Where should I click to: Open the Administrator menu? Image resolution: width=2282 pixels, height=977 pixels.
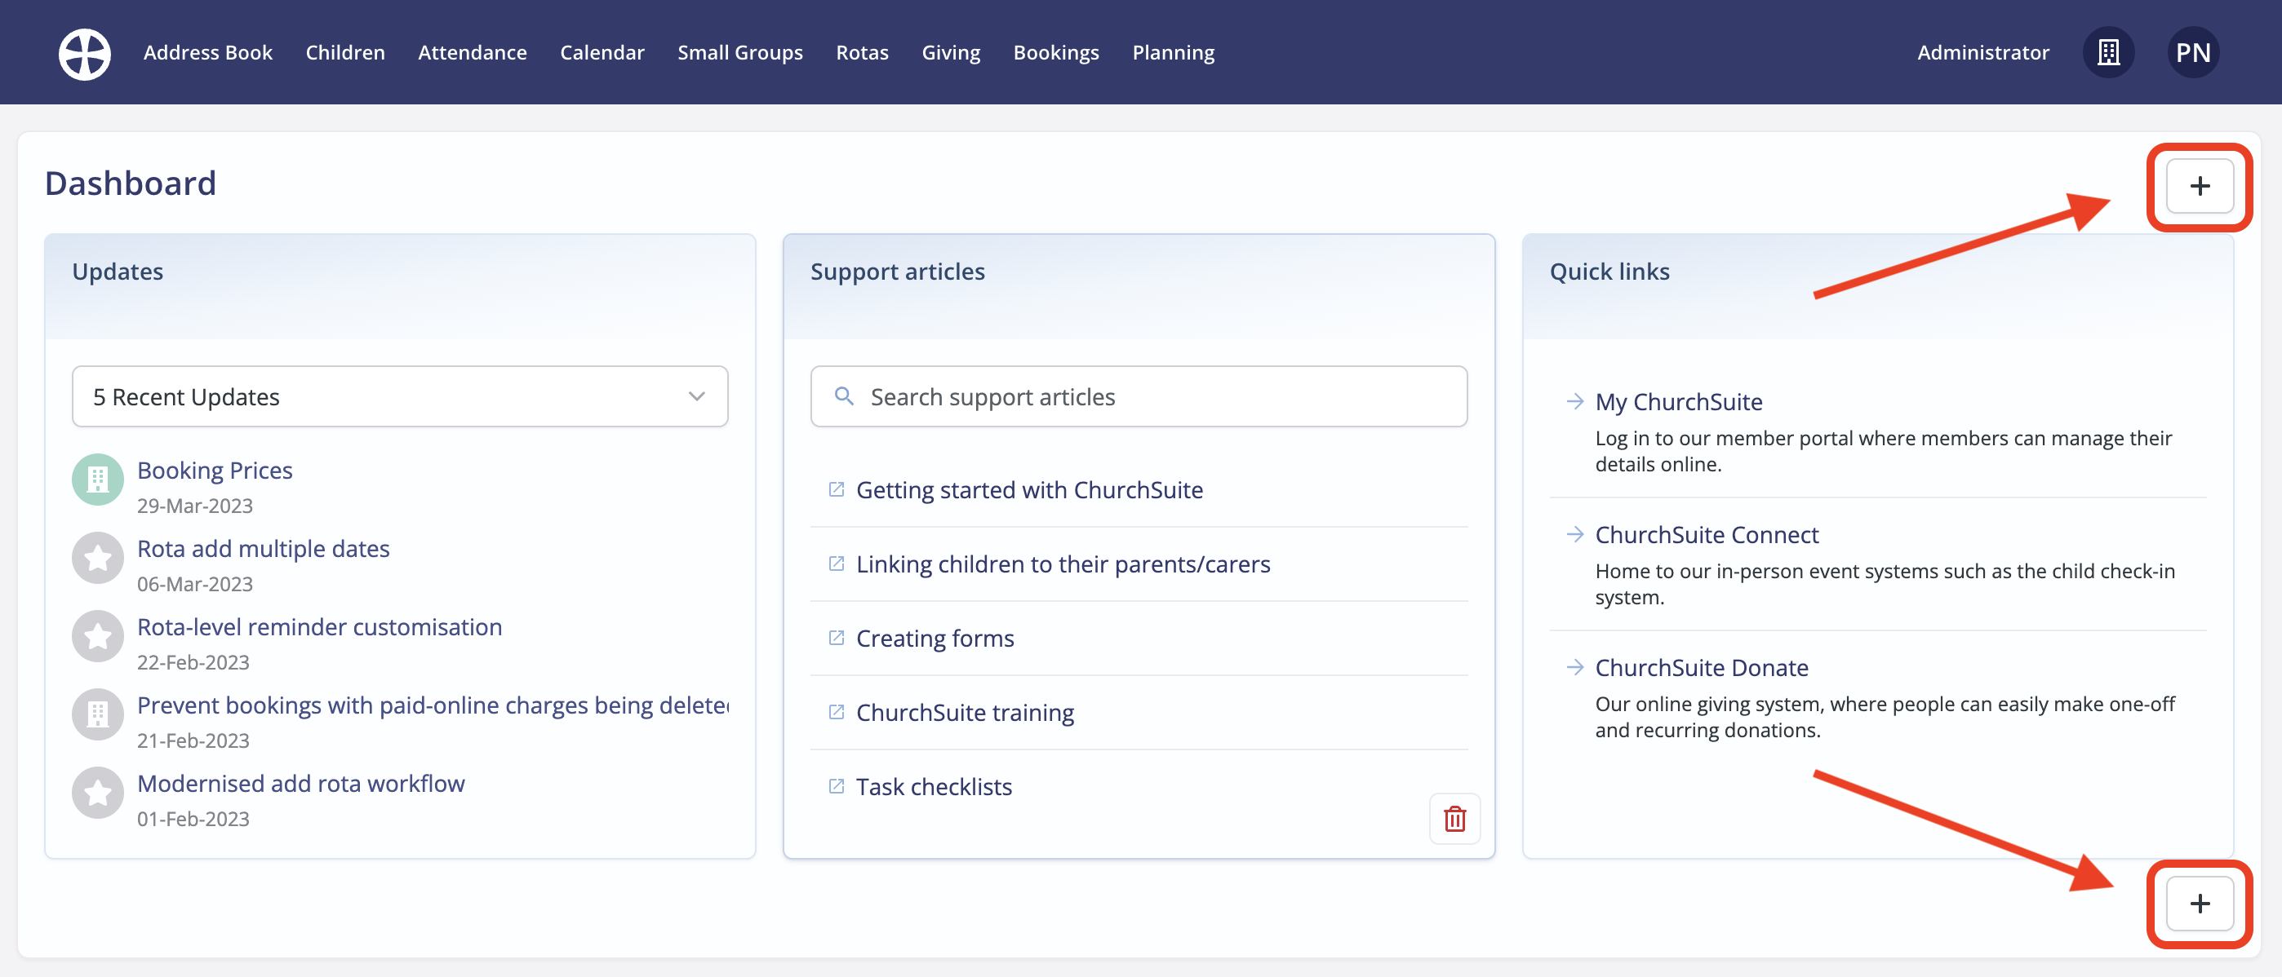pos(1982,53)
